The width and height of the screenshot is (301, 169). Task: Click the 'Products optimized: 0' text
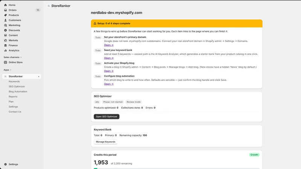[x=106, y=108]
